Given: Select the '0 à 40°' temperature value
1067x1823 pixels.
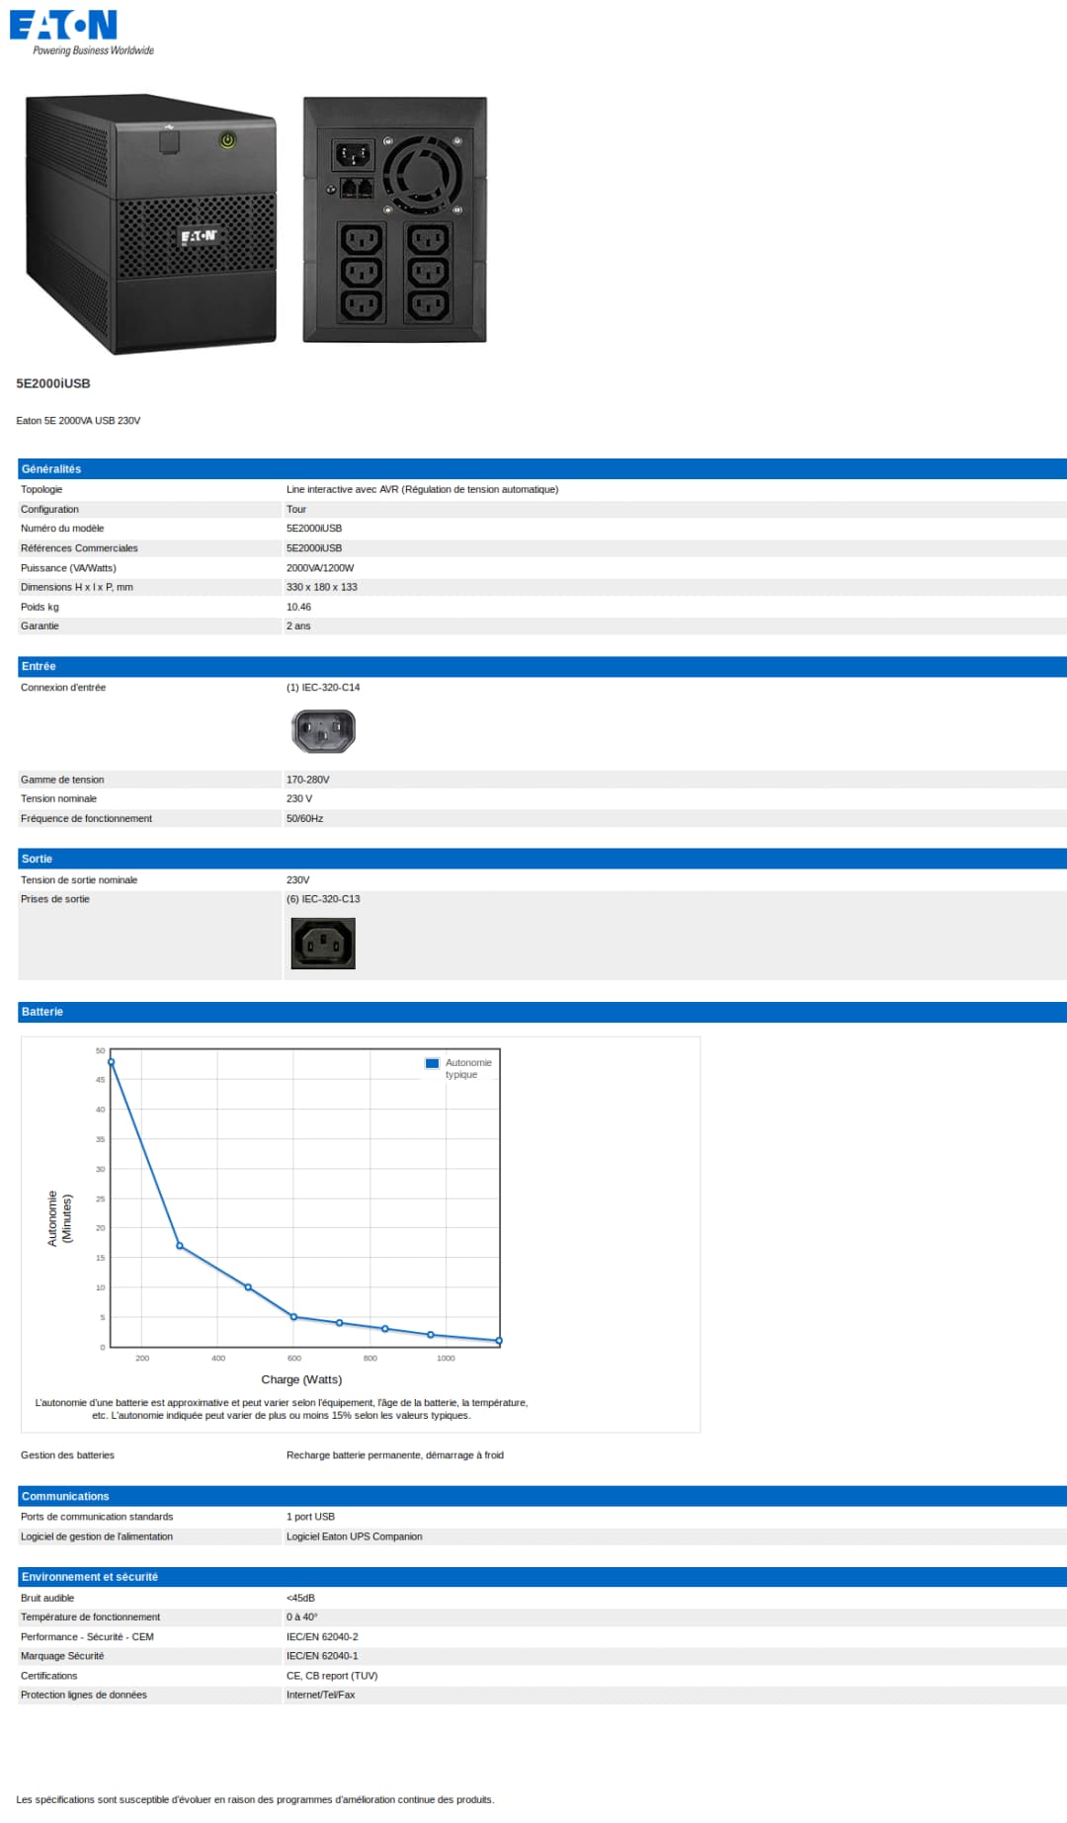Looking at the screenshot, I should click(x=302, y=1617).
